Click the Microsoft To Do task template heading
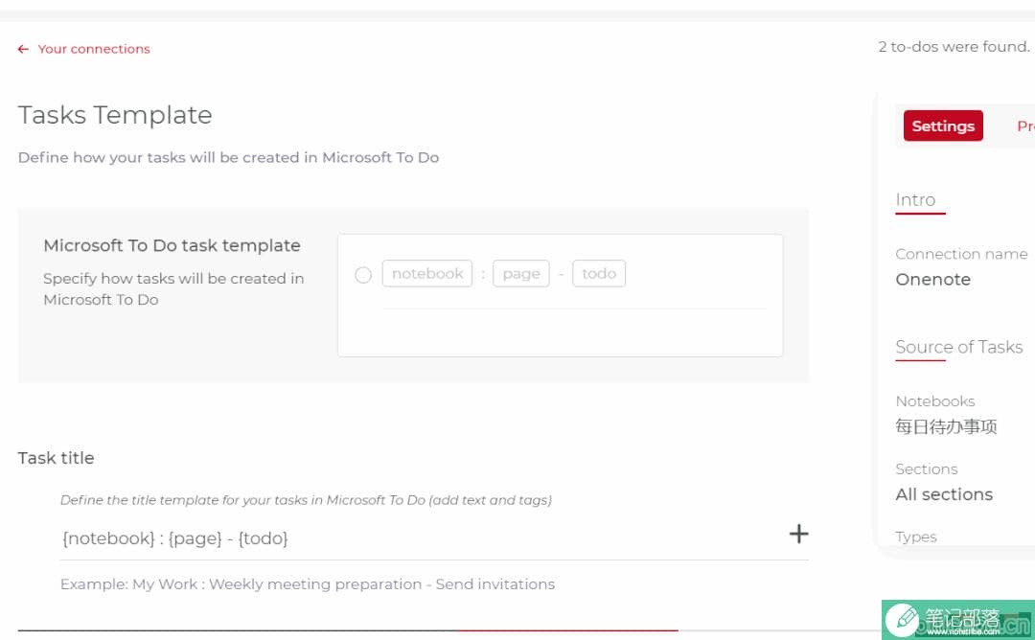 pyautogui.click(x=172, y=245)
